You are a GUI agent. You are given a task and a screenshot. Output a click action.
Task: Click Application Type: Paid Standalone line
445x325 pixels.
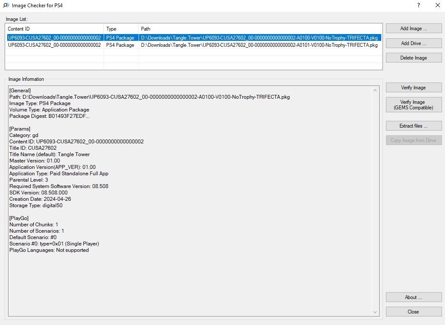[59, 174]
